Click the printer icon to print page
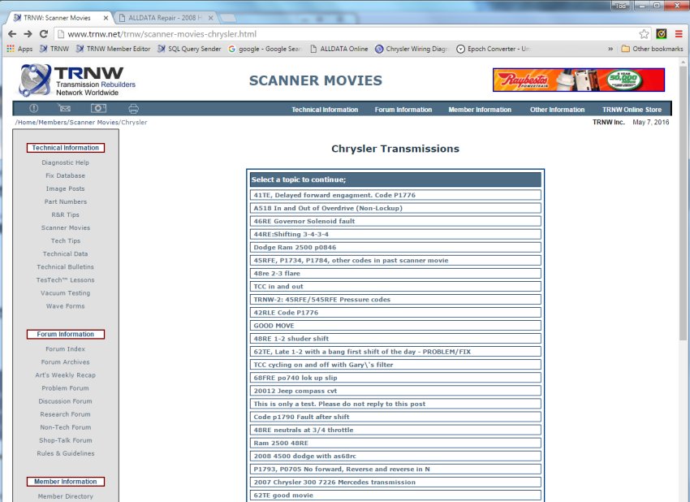Screen dimensions: 690x502 (x=133, y=108)
